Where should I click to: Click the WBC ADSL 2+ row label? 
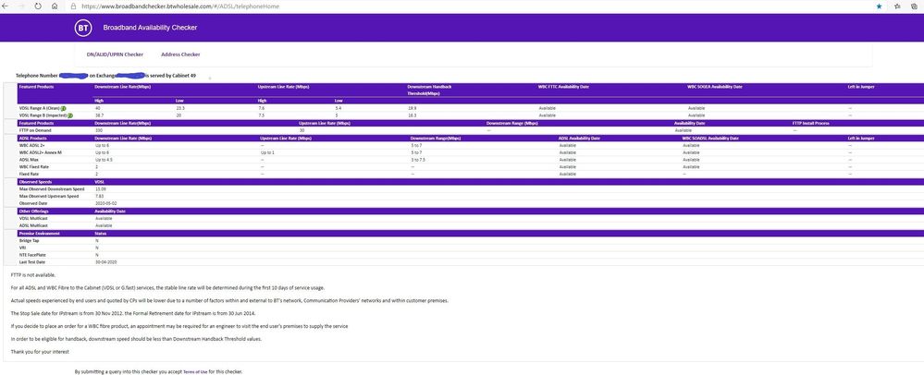tap(31, 145)
